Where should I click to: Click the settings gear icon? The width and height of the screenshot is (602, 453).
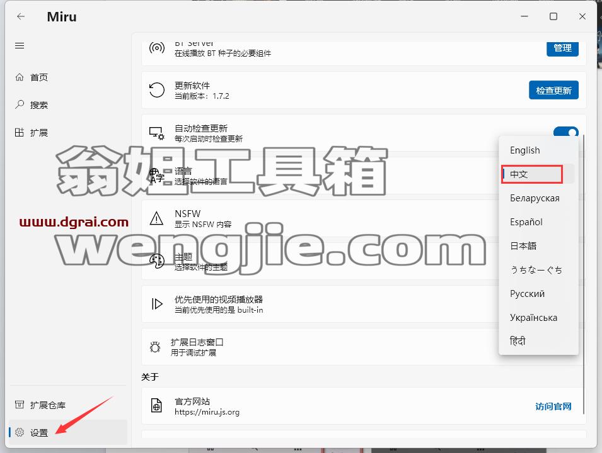19,432
